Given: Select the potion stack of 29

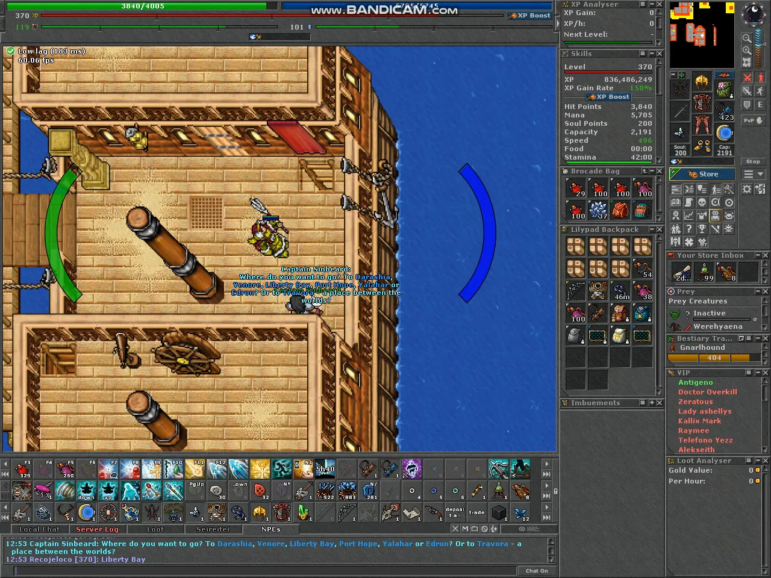Looking at the screenshot, I should tap(576, 188).
